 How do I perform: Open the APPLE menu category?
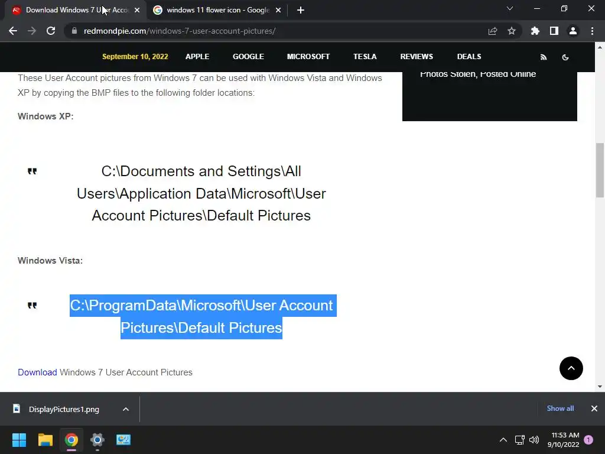click(x=197, y=56)
